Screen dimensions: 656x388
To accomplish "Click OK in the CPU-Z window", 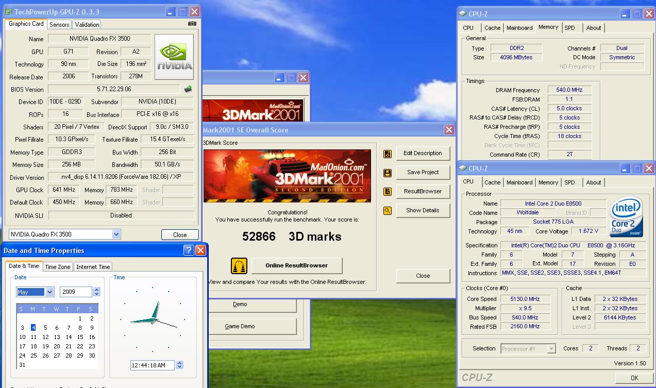I will click(634, 378).
